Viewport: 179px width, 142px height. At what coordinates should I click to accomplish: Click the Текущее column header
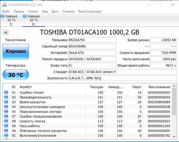click(95, 87)
